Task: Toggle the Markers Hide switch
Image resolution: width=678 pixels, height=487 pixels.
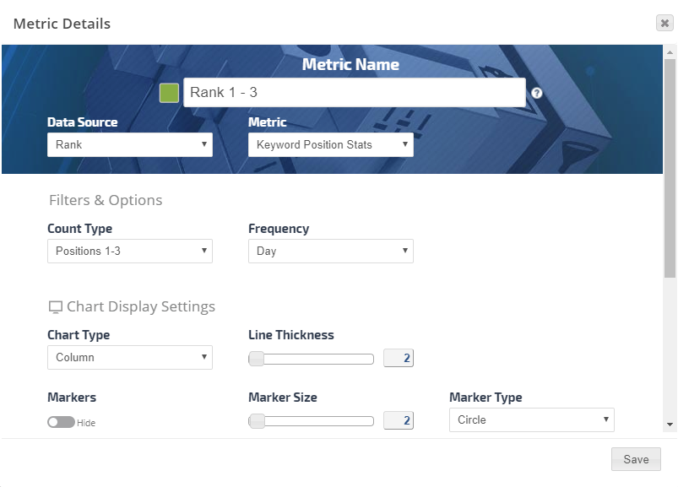Action: coord(61,422)
